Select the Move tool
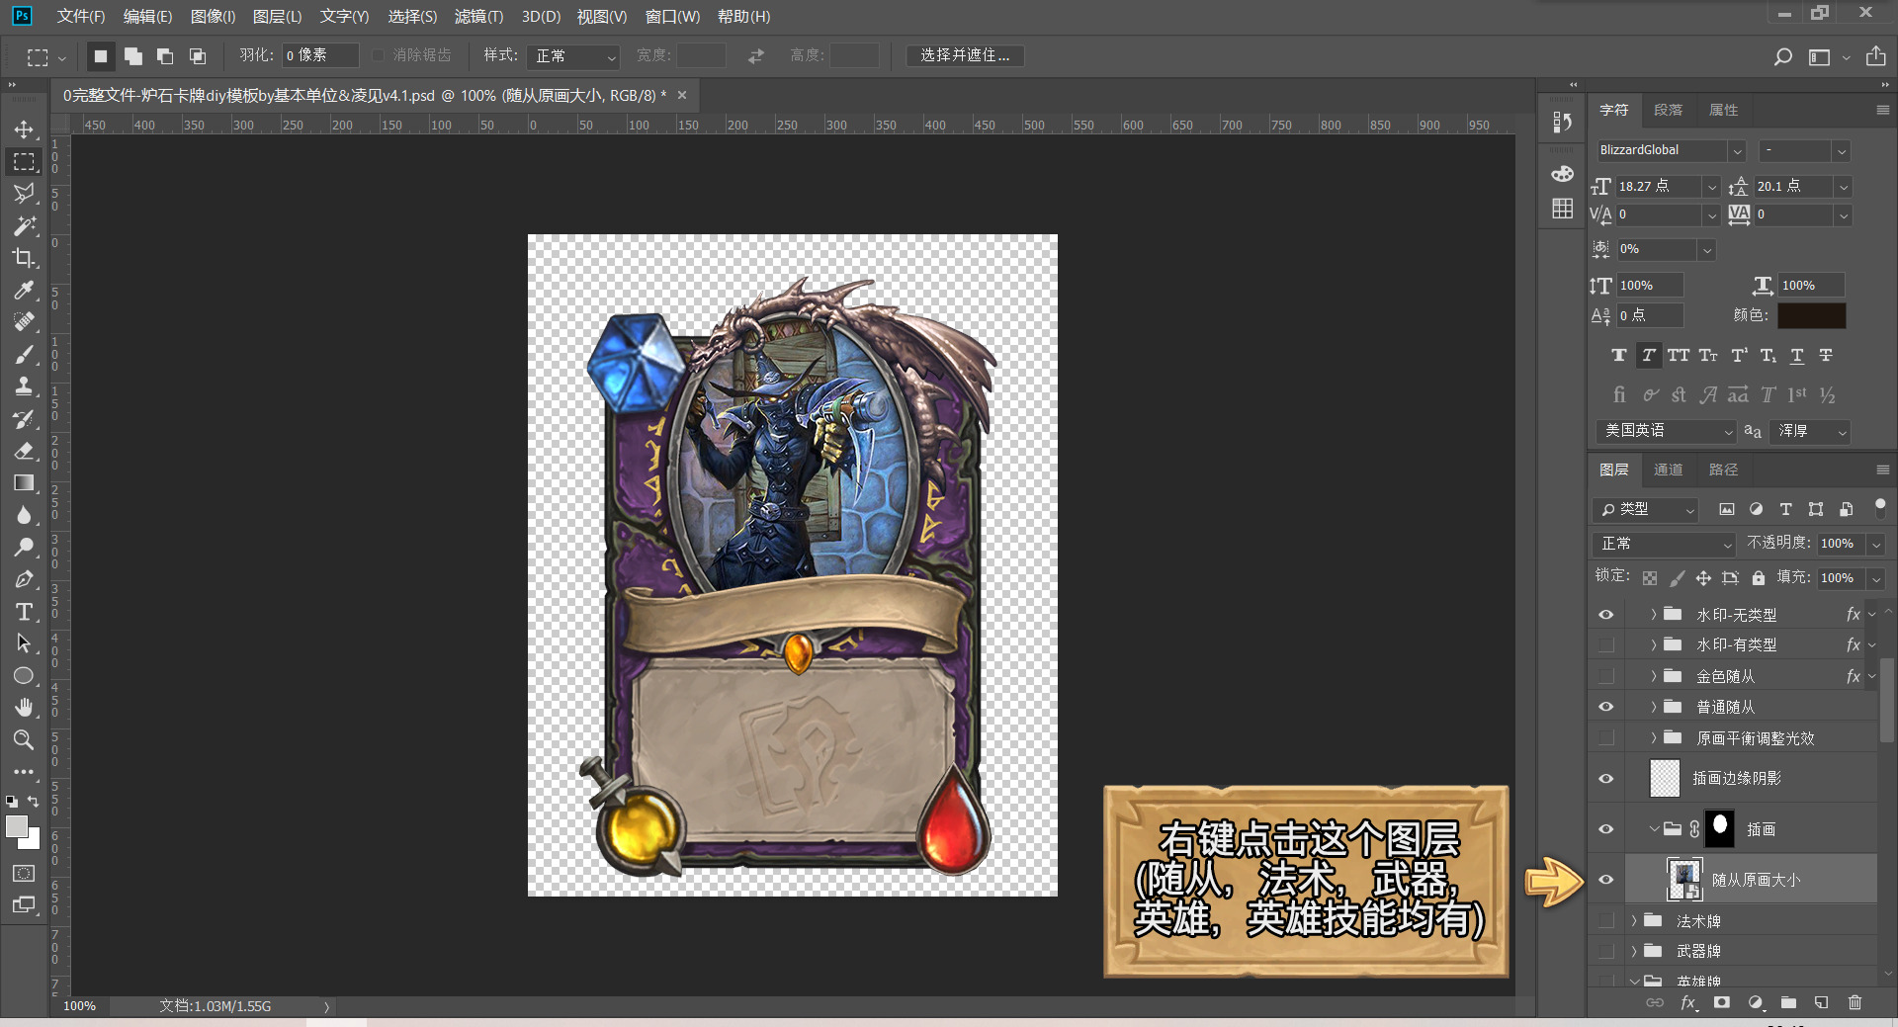1898x1027 pixels. [x=24, y=129]
